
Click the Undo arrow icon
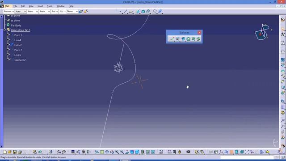pos(40,152)
